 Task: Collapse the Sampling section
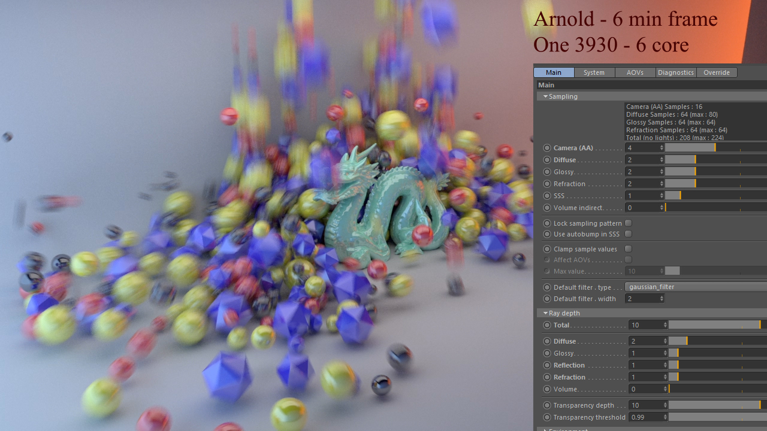point(546,96)
